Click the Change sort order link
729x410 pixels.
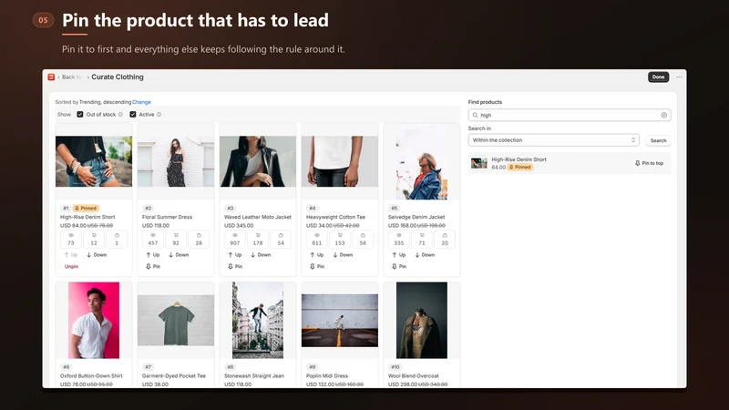pos(141,102)
